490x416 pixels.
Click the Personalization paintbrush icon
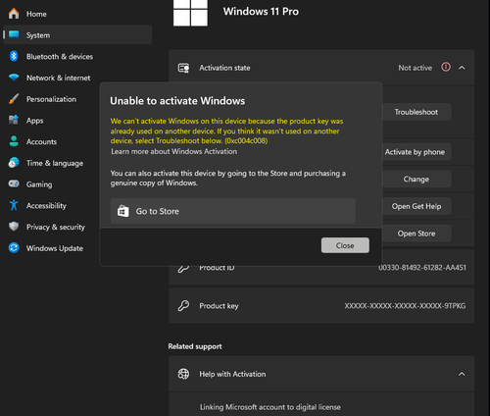click(14, 99)
